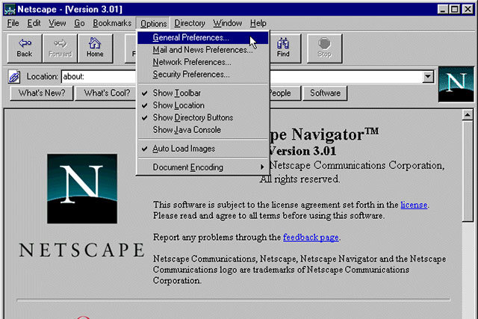Open the feedback page link

311,238
